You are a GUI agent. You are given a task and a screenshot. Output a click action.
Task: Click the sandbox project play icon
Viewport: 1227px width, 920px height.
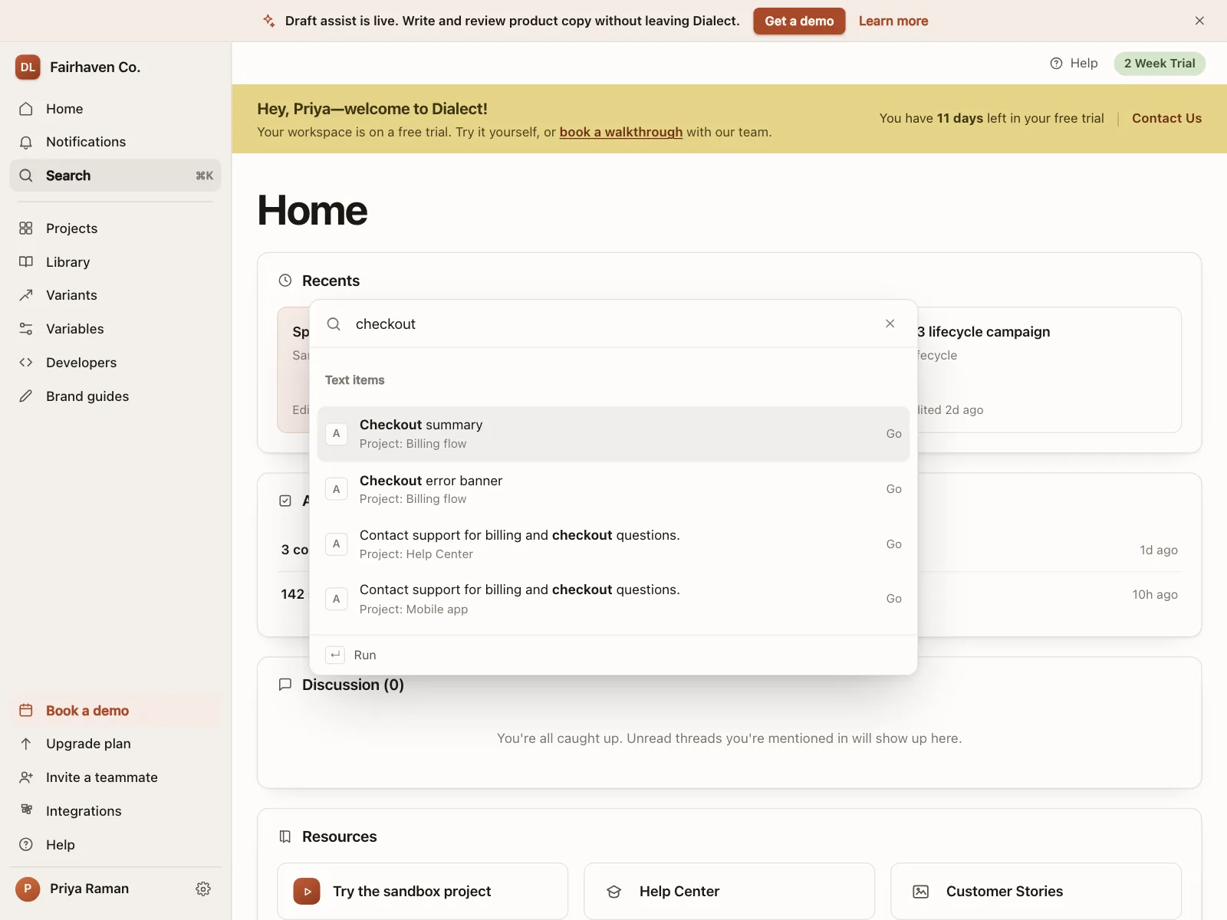pyautogui.click(x=307, y=891)
